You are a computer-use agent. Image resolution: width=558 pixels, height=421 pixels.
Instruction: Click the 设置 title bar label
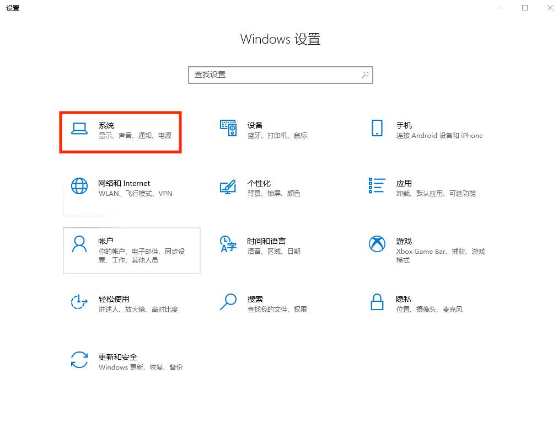tap(12, 8)
